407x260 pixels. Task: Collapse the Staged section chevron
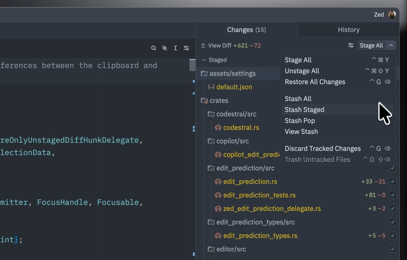click(x=204, y=60)
